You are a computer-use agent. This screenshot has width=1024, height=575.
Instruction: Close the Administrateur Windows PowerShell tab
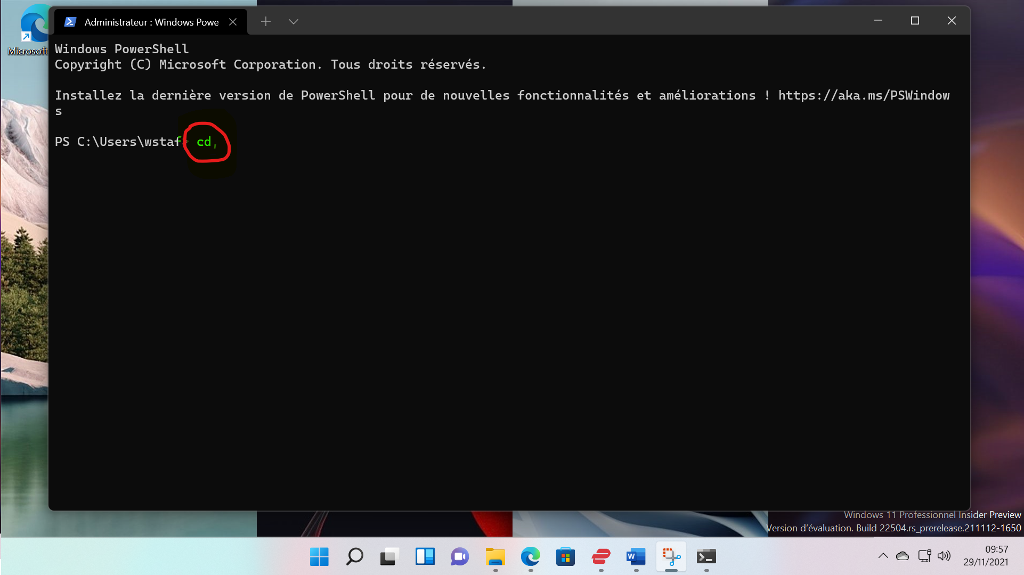coord(233,22)
